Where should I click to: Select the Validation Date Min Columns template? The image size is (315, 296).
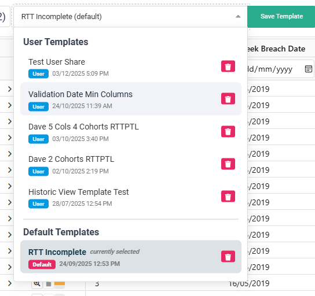131,99
